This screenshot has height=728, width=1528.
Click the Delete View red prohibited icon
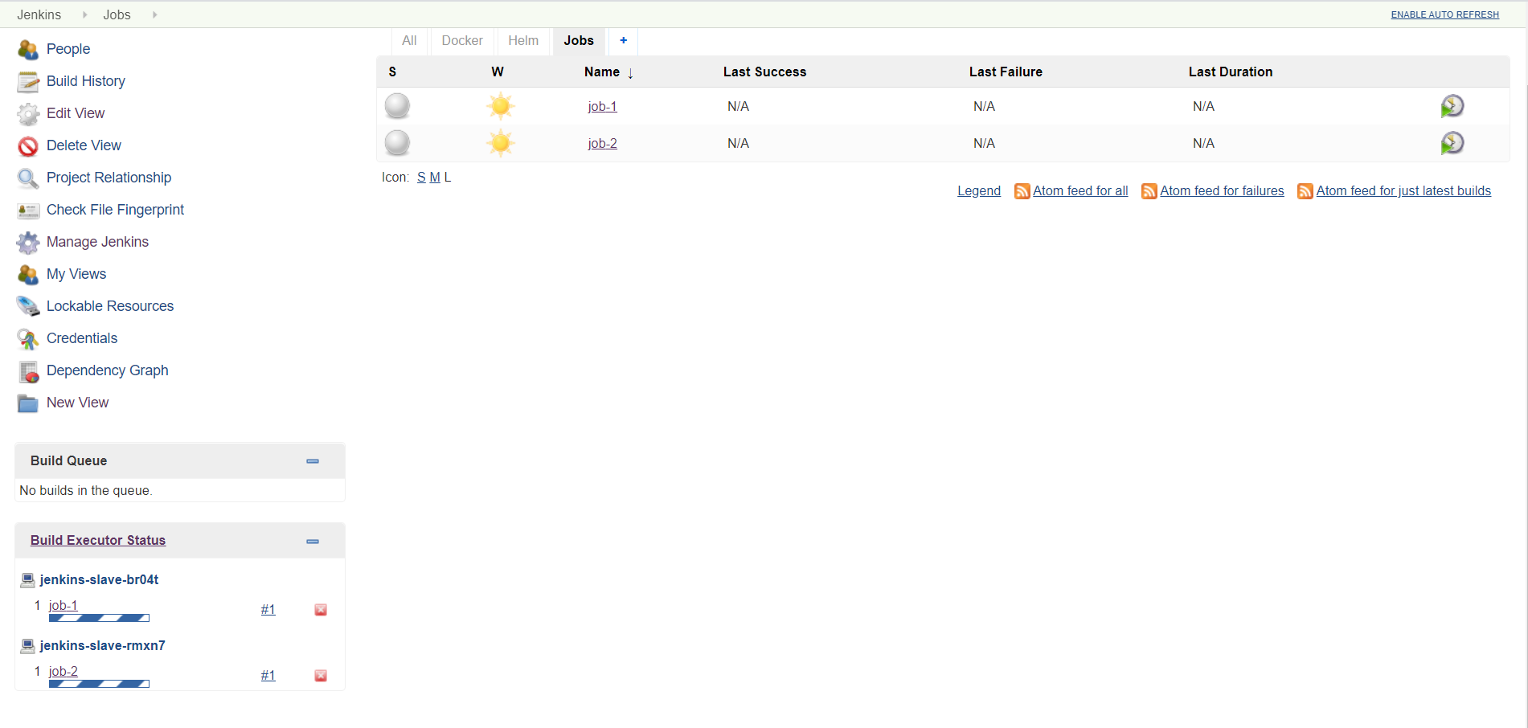point(28,146)
